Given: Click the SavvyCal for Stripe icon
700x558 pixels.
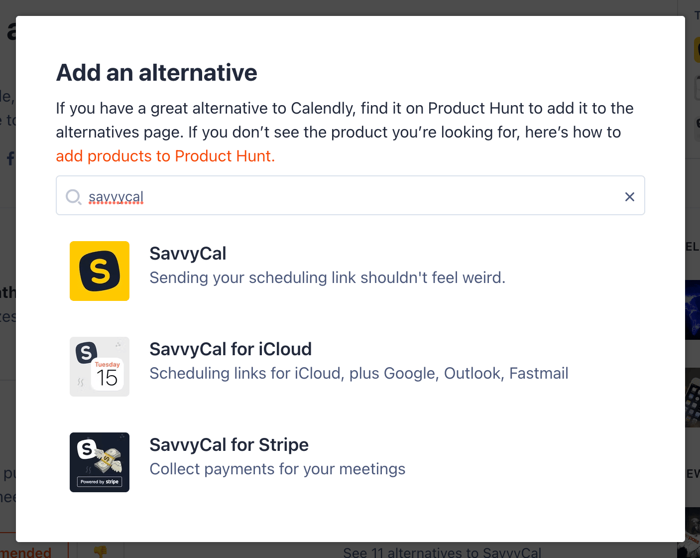Looking at the screenshot, I should (x=100, y=462).
